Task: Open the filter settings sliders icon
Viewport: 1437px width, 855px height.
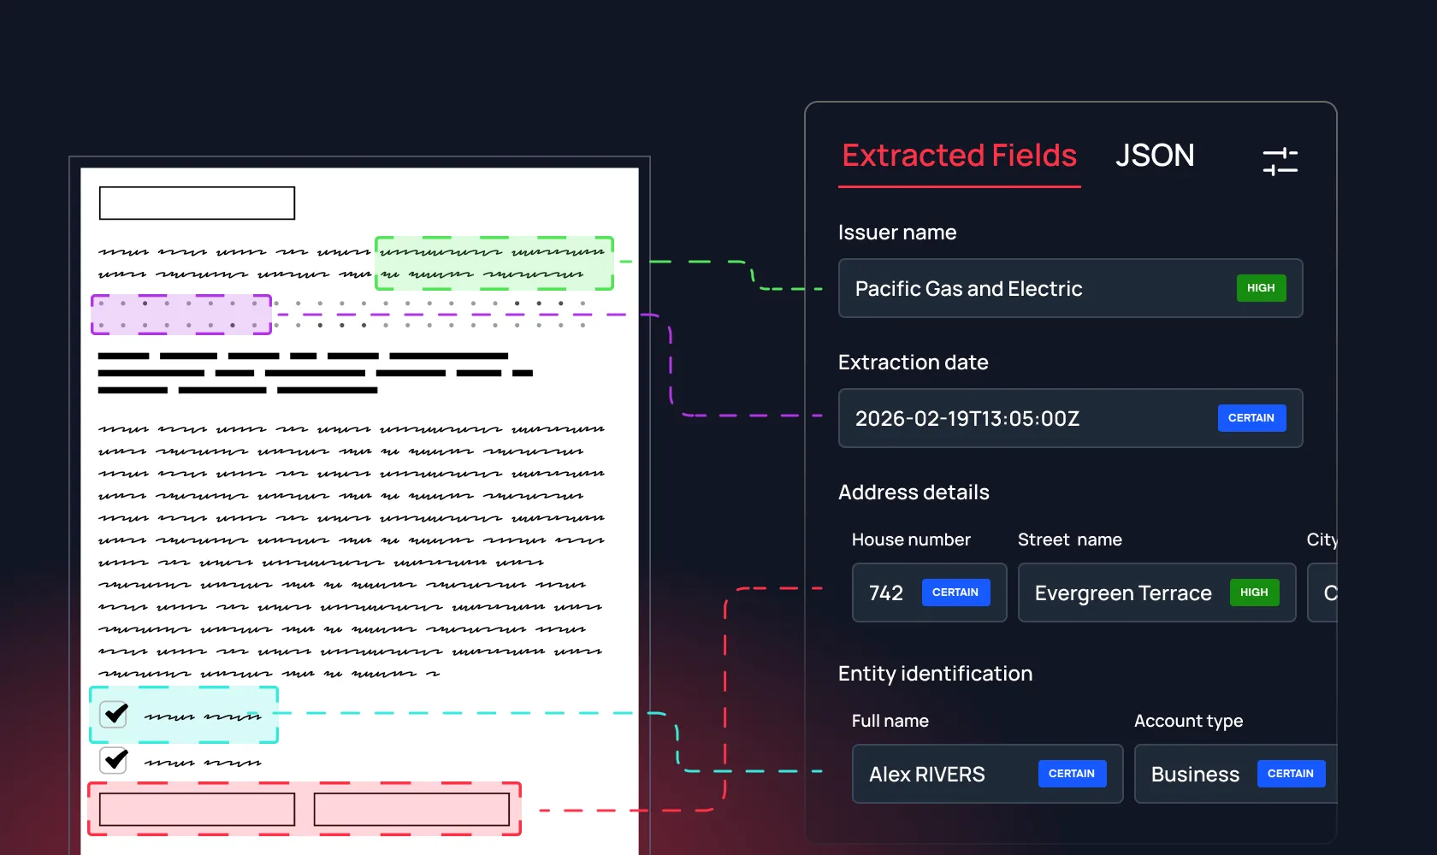Action: coord(1280,161)
